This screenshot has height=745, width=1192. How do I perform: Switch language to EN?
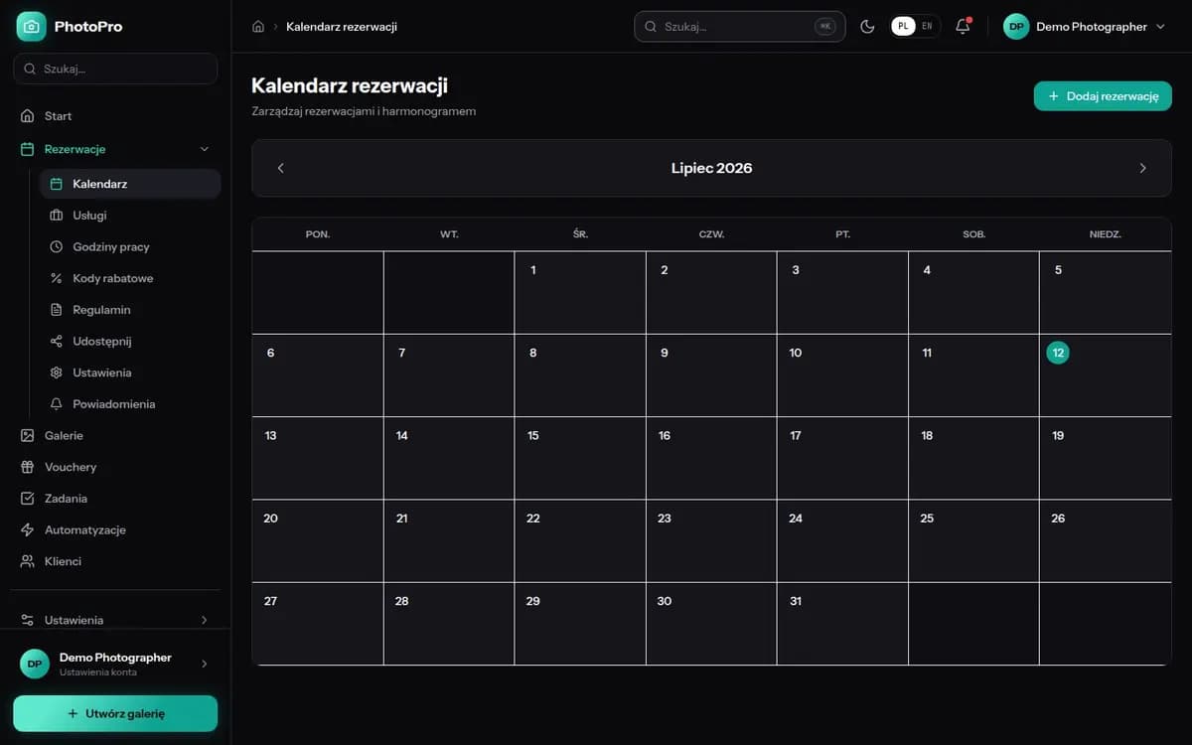[927, 27]
